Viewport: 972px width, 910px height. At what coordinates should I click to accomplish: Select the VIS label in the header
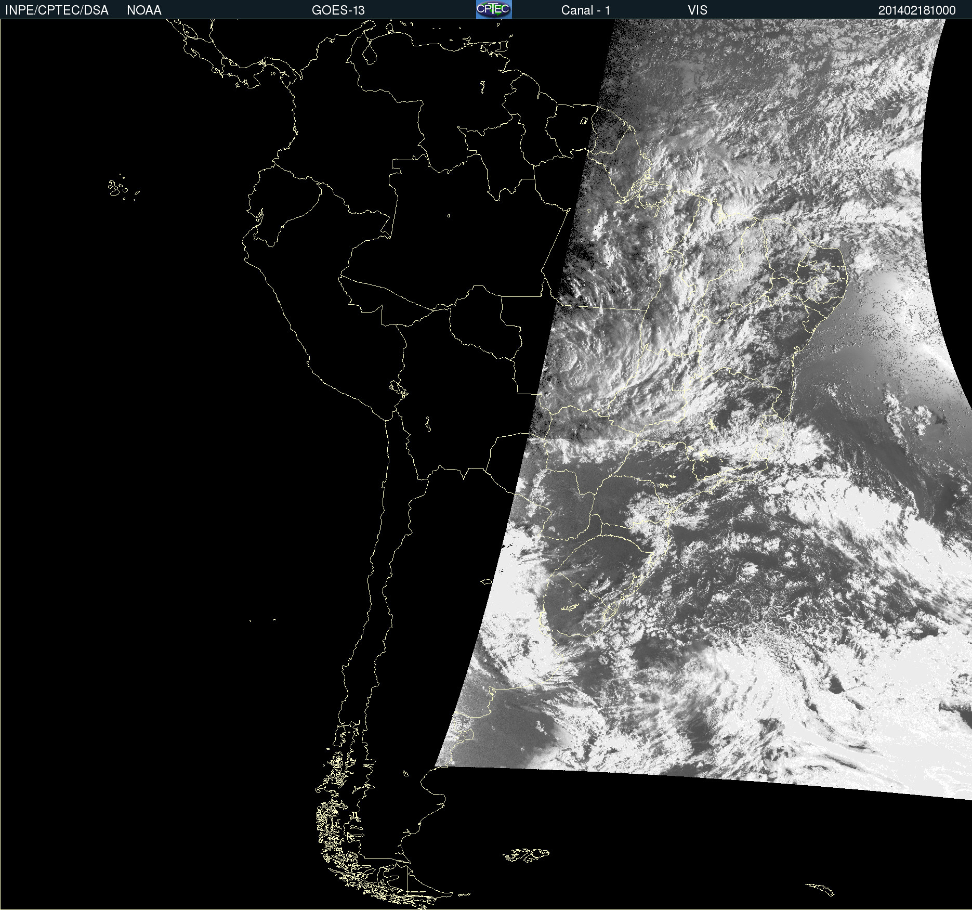698,10
